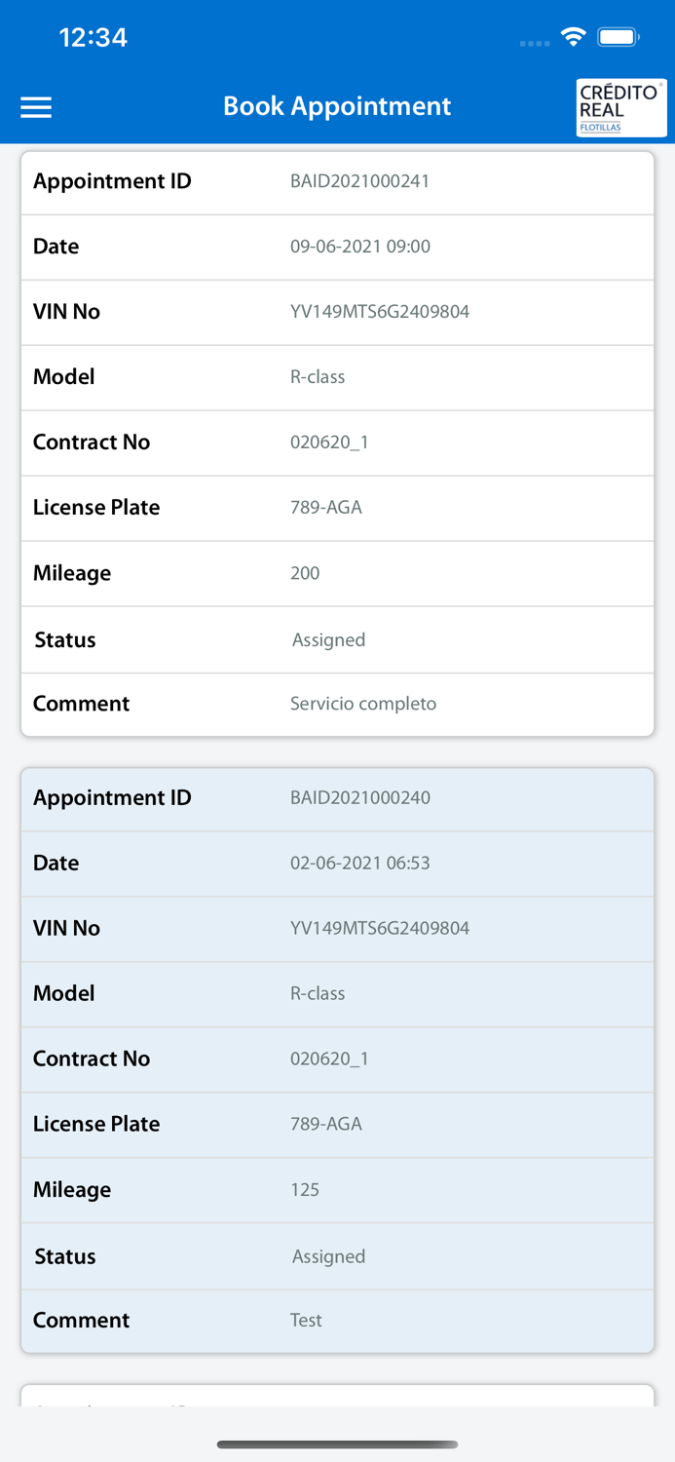Tap the Crédito Real Flotillas logo
This screenshot has width=675, height=1462.
620,107
